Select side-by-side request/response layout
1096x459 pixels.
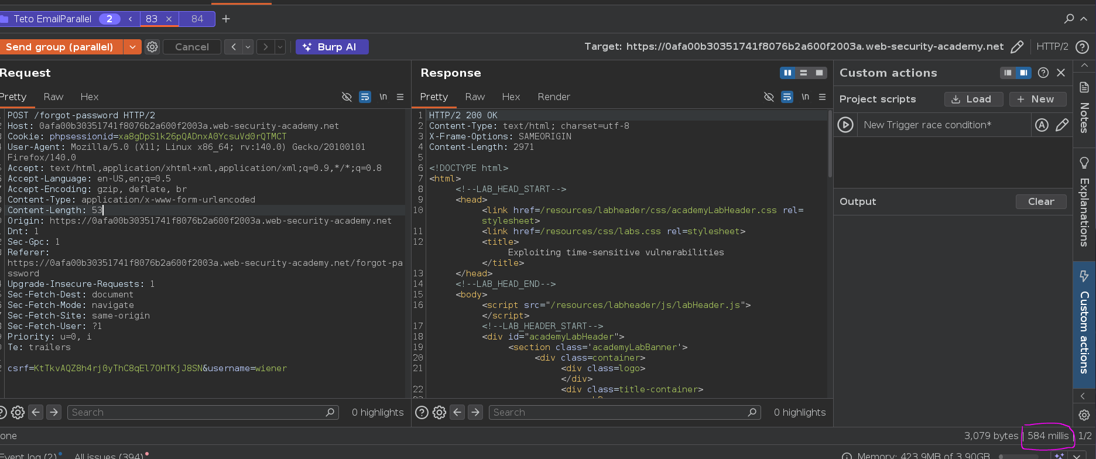pos(787,73)
